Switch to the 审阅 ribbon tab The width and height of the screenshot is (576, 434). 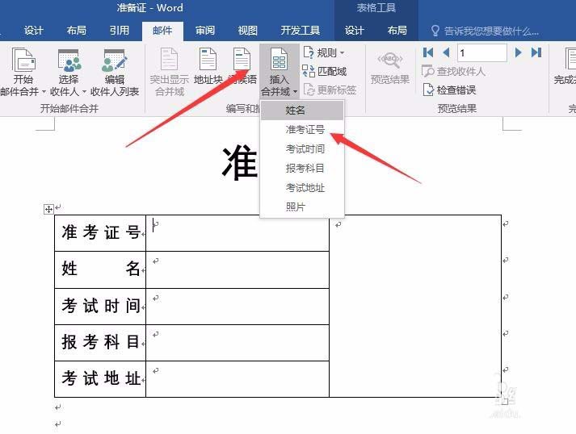click(x=205, y=30)
